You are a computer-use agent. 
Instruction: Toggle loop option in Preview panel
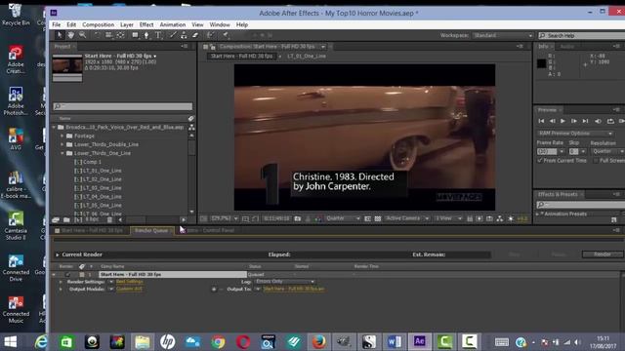(610, 121)
